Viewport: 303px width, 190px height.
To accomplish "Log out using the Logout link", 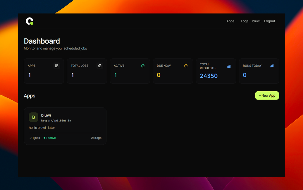I will click(x=270, y=21).
